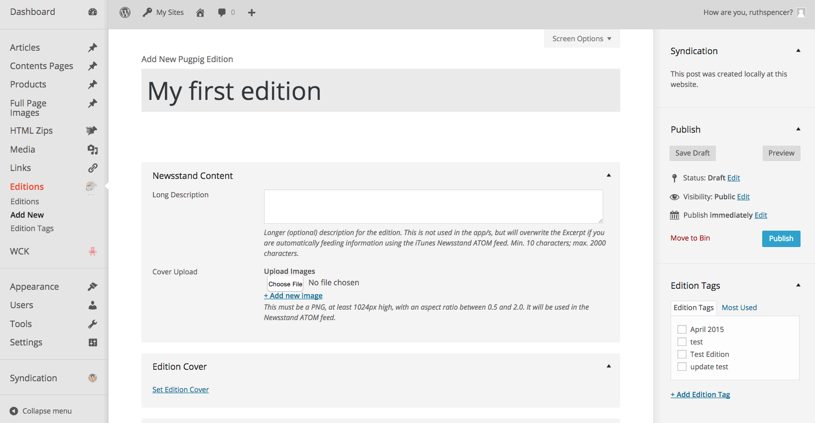
Task: Click Move to Bin link
Action: (690, 238)
